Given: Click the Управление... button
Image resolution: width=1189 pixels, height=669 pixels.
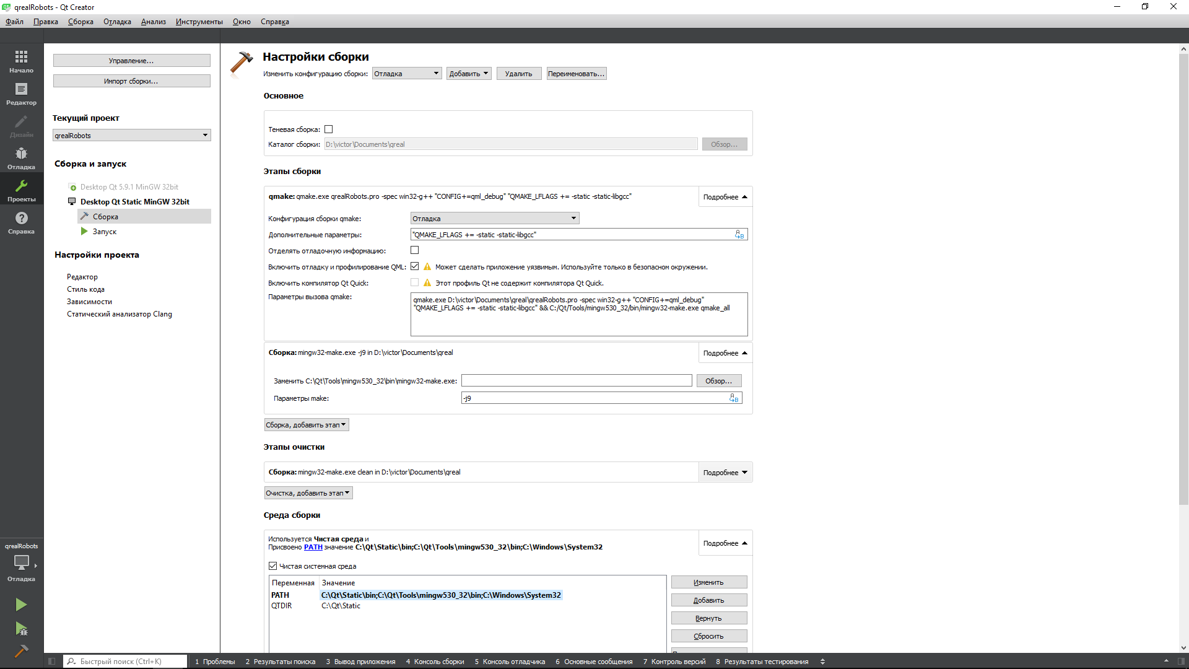Looking at the screenshot, I should tap(131, 61).
